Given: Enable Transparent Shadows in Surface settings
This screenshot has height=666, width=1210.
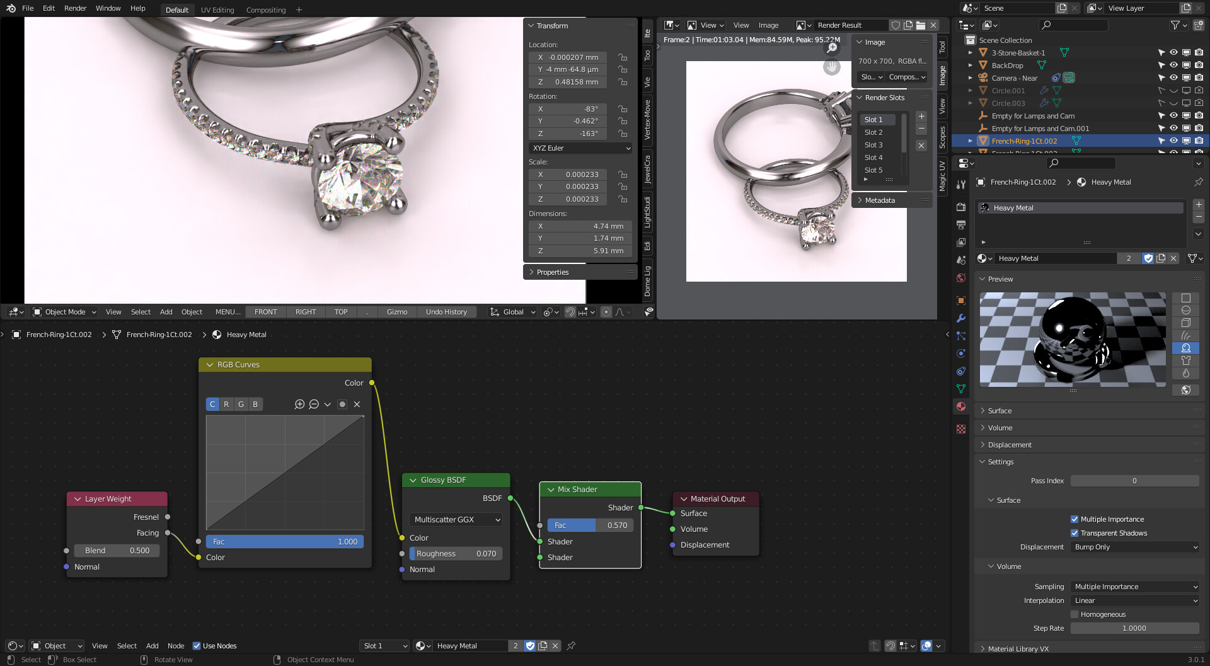Looking at the screenshot, I should tap(1075, 532).
